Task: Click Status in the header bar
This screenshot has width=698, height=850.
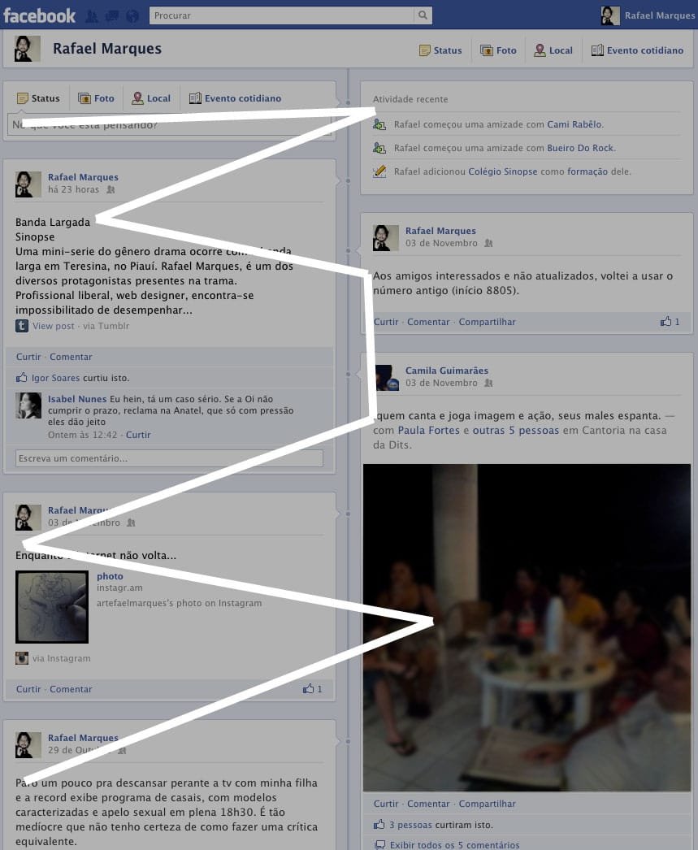Action: click(440, 50)
